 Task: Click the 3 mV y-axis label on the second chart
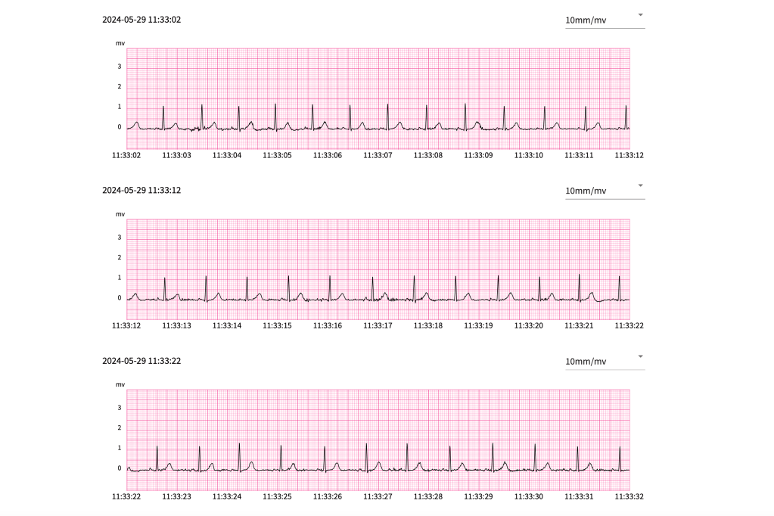119,238
